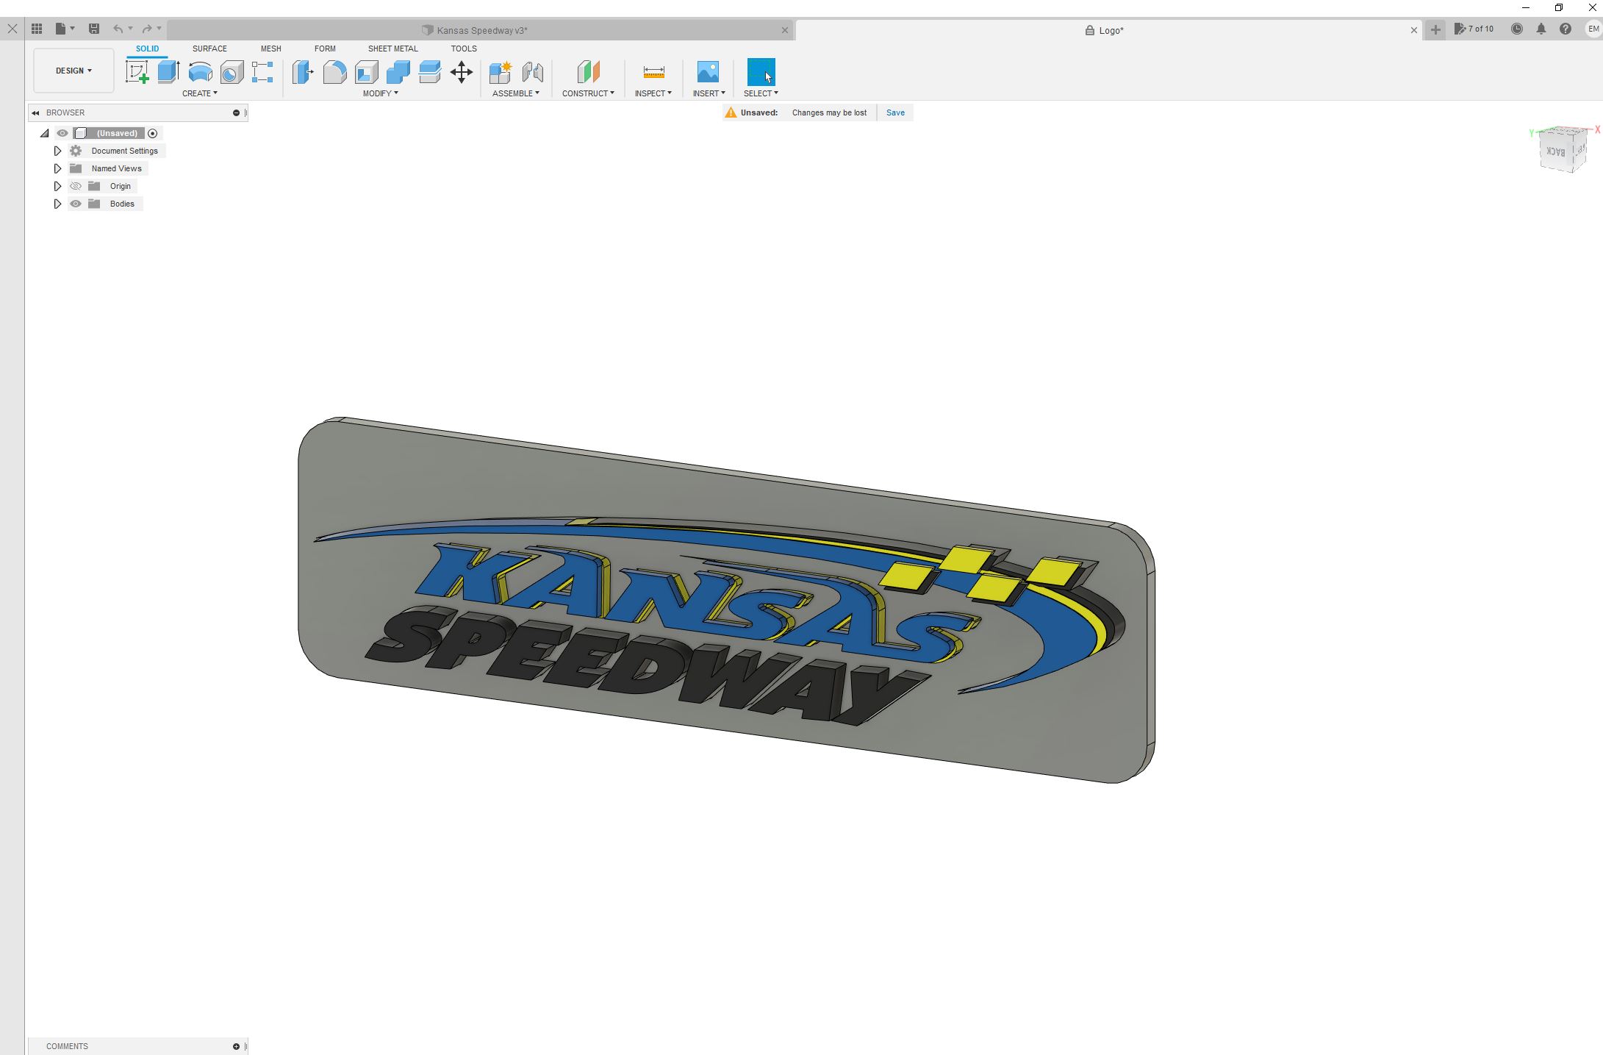Click the Select tool icon
1603x1055 pixels.
tap(761, 72)
